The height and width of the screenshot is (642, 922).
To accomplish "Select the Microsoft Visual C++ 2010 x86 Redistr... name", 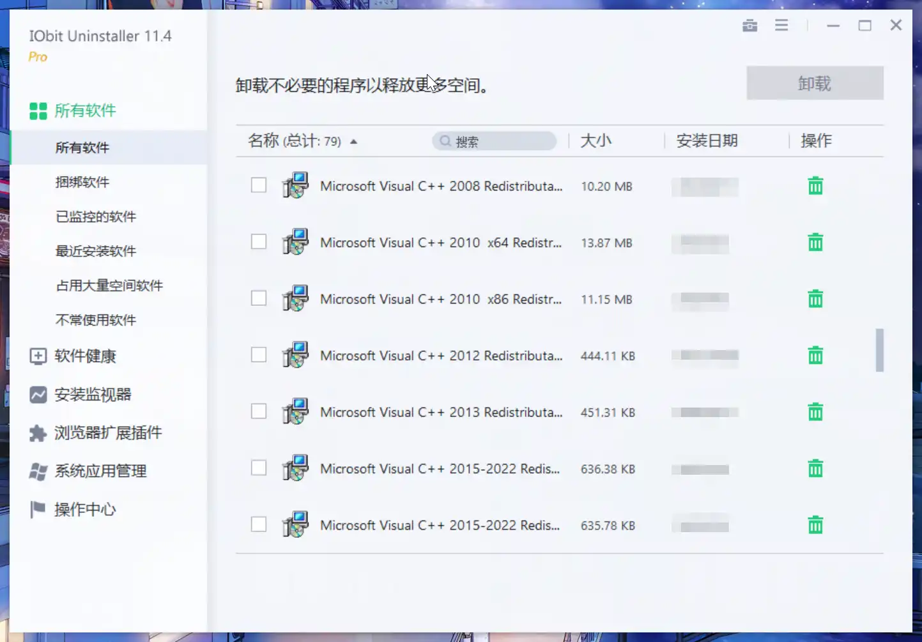I will pos(441,300).
